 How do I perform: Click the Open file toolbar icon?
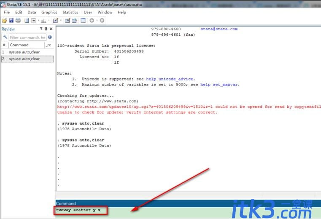(x=4, y=21)
